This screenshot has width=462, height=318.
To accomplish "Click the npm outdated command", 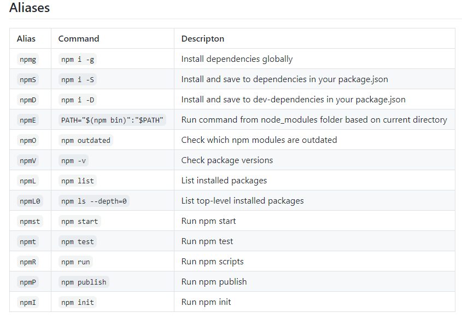I will (86, 141).
